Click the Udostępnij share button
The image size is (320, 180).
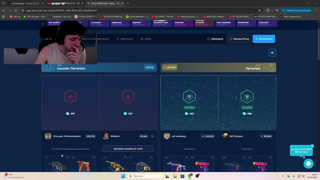[215, 39]
